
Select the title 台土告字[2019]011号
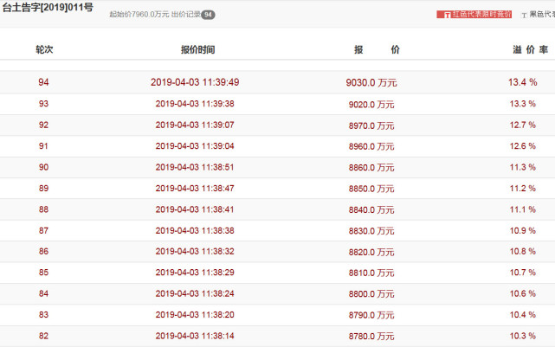click(x=48, y=7)
